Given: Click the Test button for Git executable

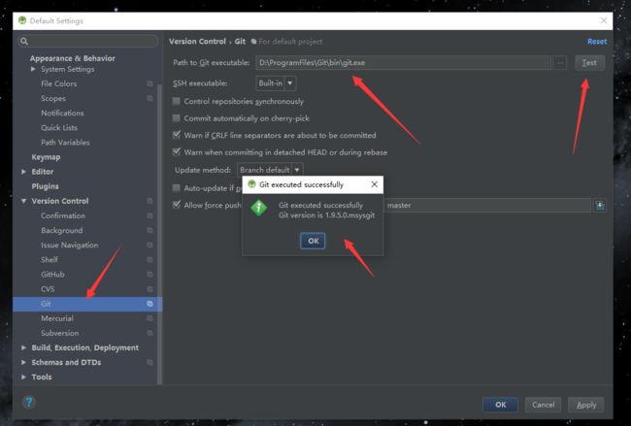Looking at the screenshot, I should (589, 63).
